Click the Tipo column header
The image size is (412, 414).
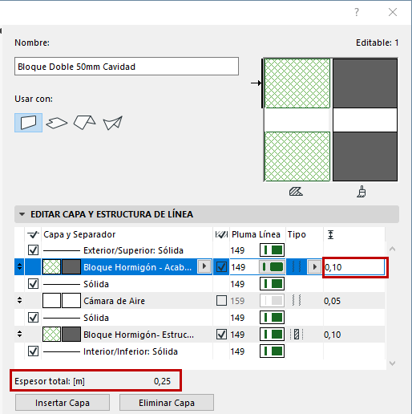297,234
